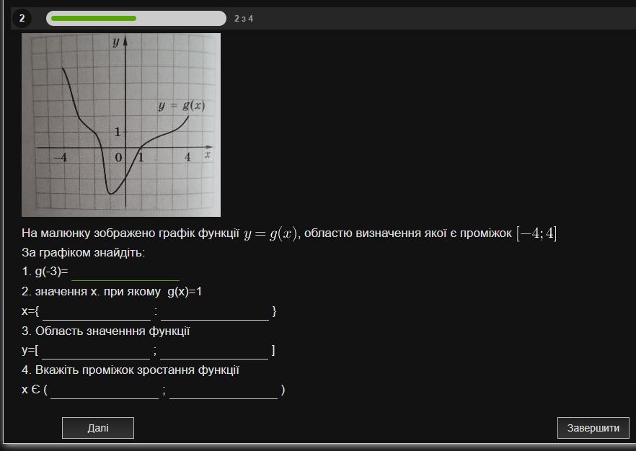
Task: Click the '2 з 4' question counter
Action: click(x=244, y=19)
